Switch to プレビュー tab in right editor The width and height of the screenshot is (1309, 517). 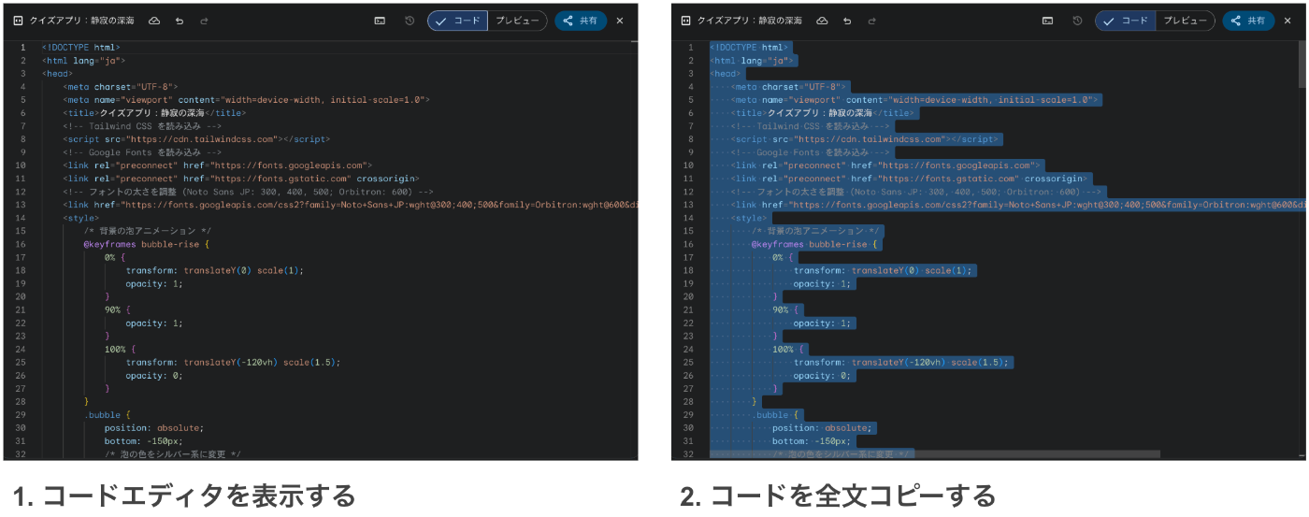(x=1185, y=21)
